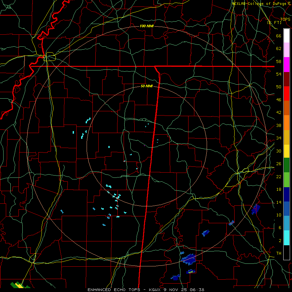This screenshot has height=292, width=292.
Task: Click the magenta legend swatch
Action: point(286,65)
